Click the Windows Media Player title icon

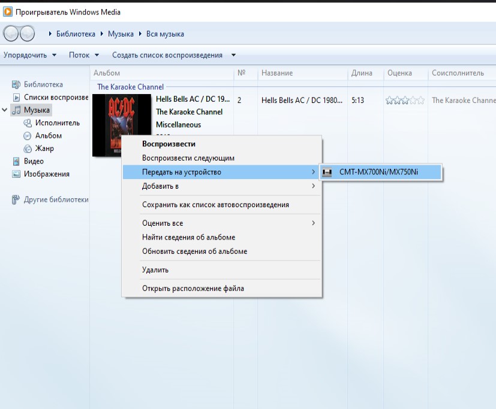pos(8,12)
